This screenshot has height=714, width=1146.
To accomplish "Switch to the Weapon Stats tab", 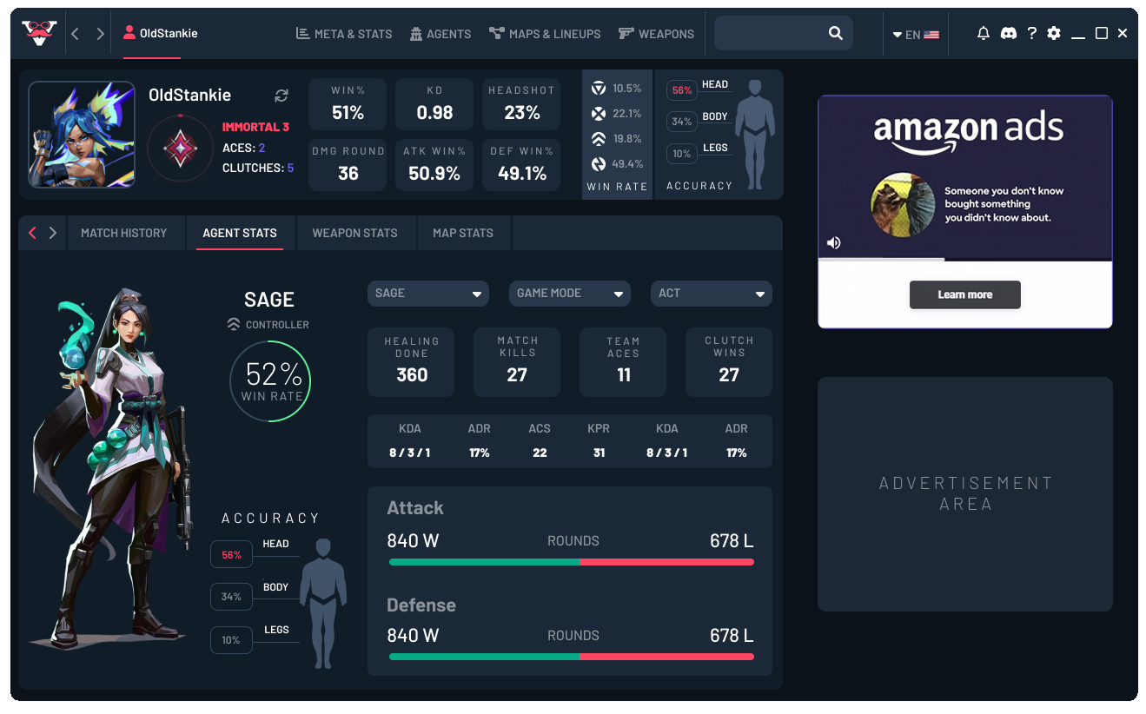I will pyautogui.click(x=354, y=233).
